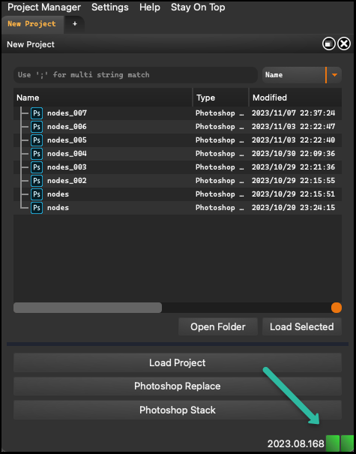This screenshot has width=356, height=454.
Task: Click the Photoshop Stack button
Action: coord(178,410)
